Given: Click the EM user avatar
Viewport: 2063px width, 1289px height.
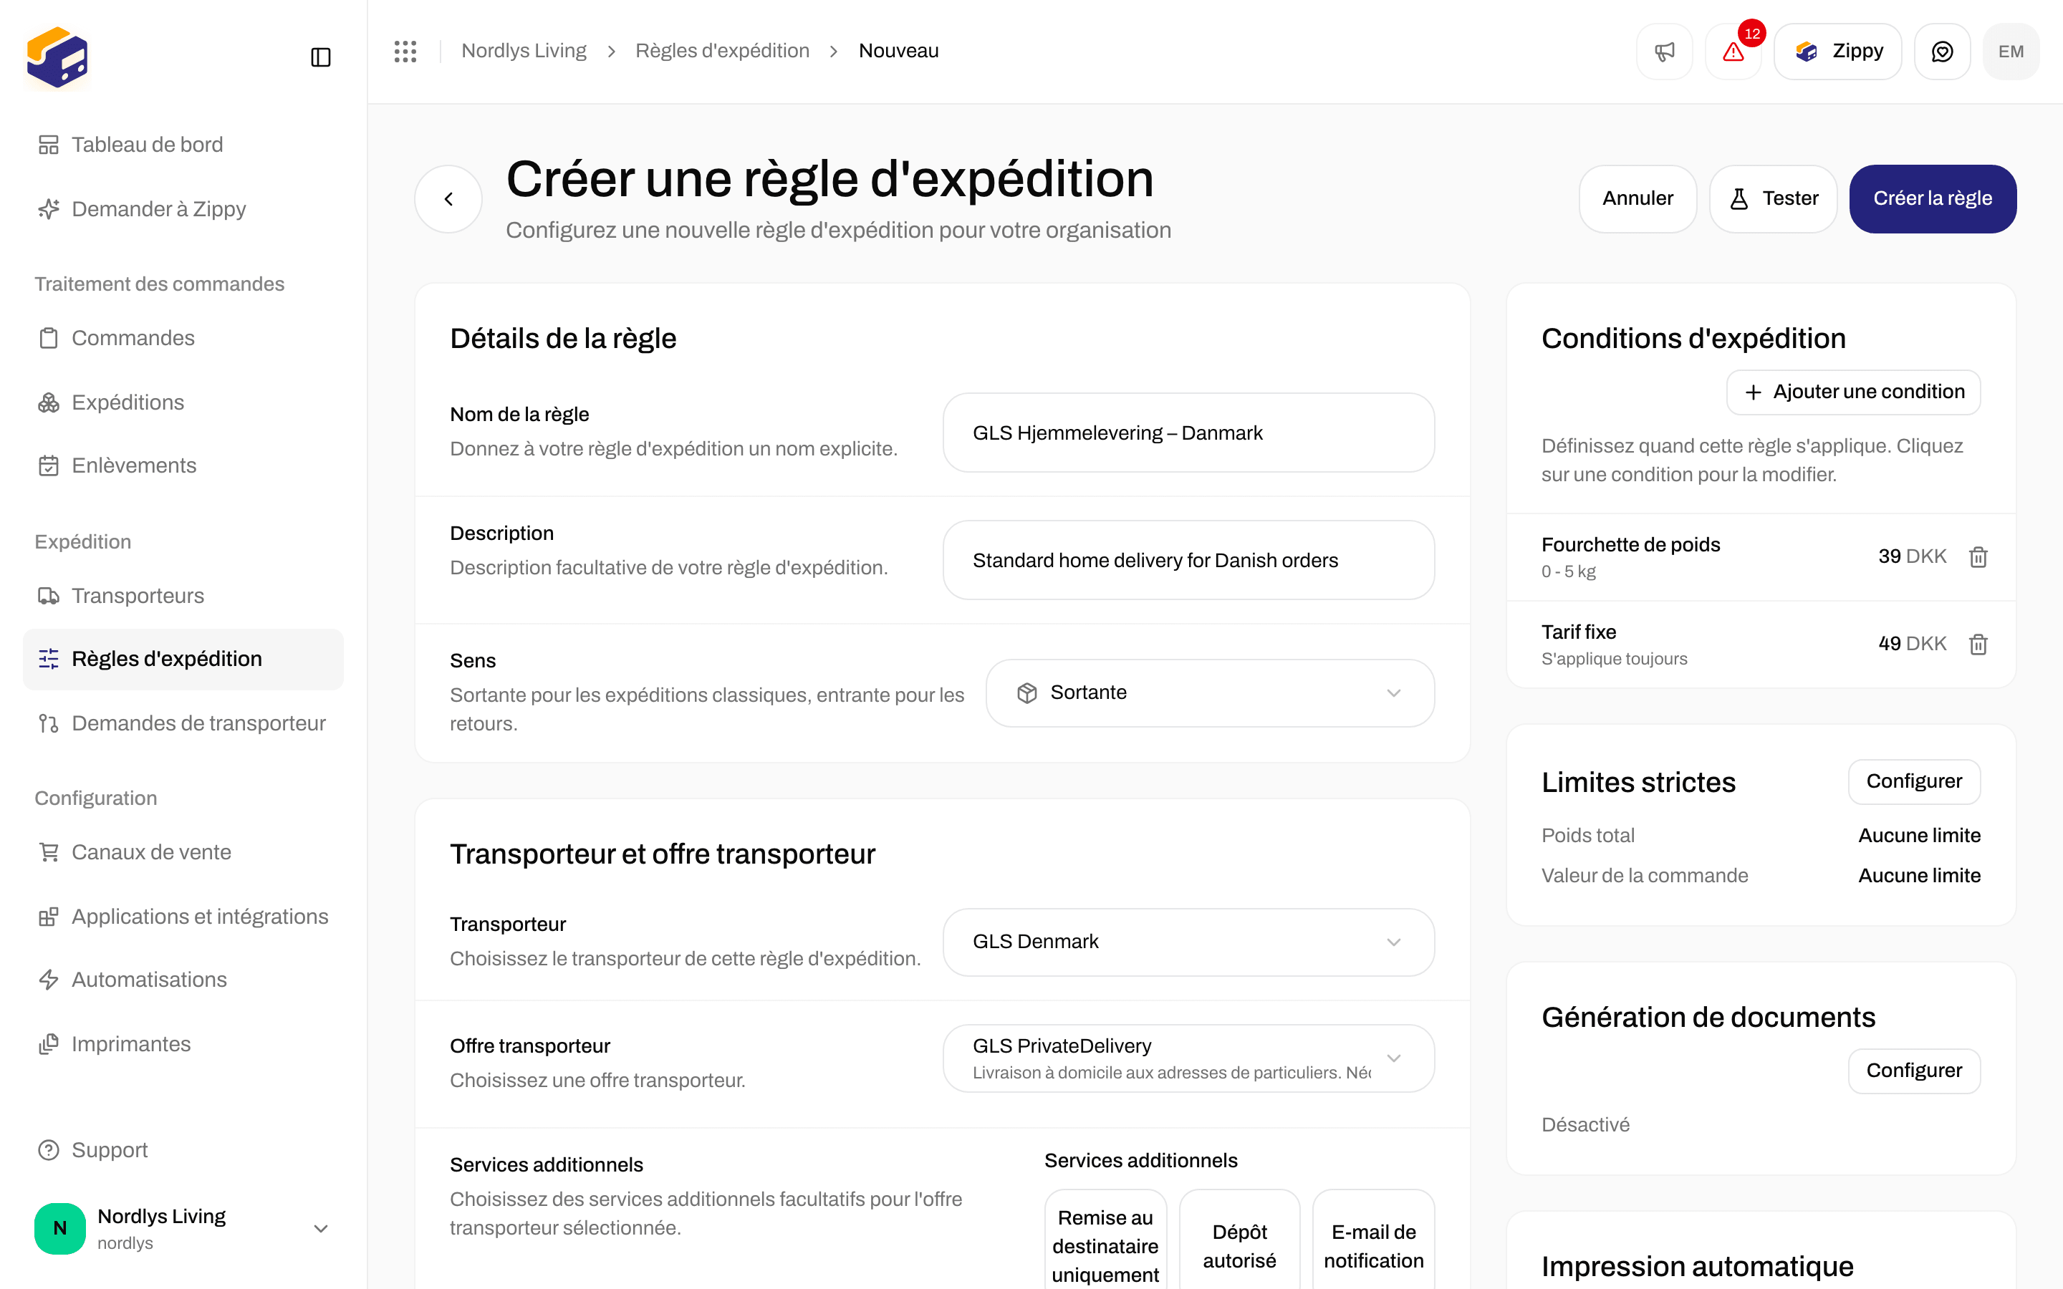Looking at the screenshot, I should point(2011,51).
